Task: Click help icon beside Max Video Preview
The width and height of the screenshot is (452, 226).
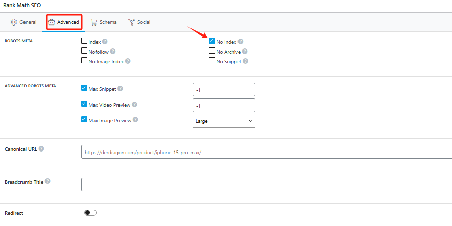Action: click(135, 105)
